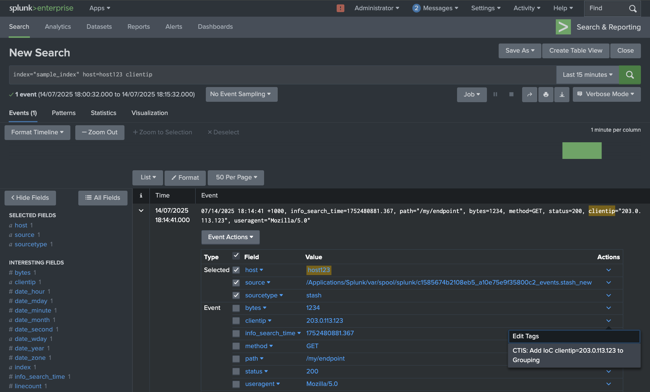650x392 pixels.
Task: Click the green timeline bar
Action: click(582, 151)
